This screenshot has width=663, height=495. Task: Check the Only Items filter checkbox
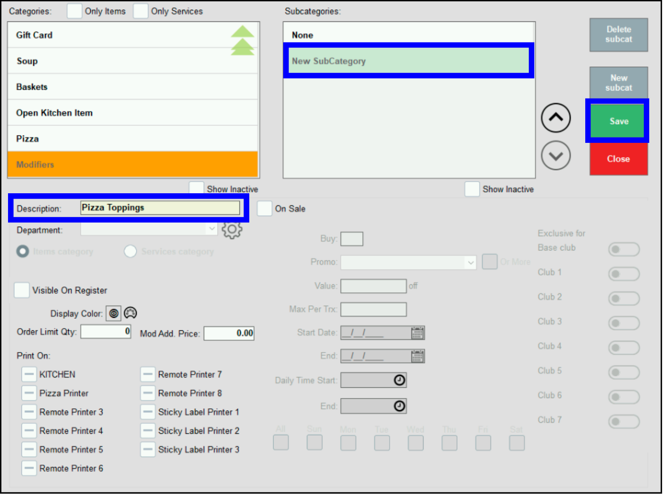[x=75, y=11]
